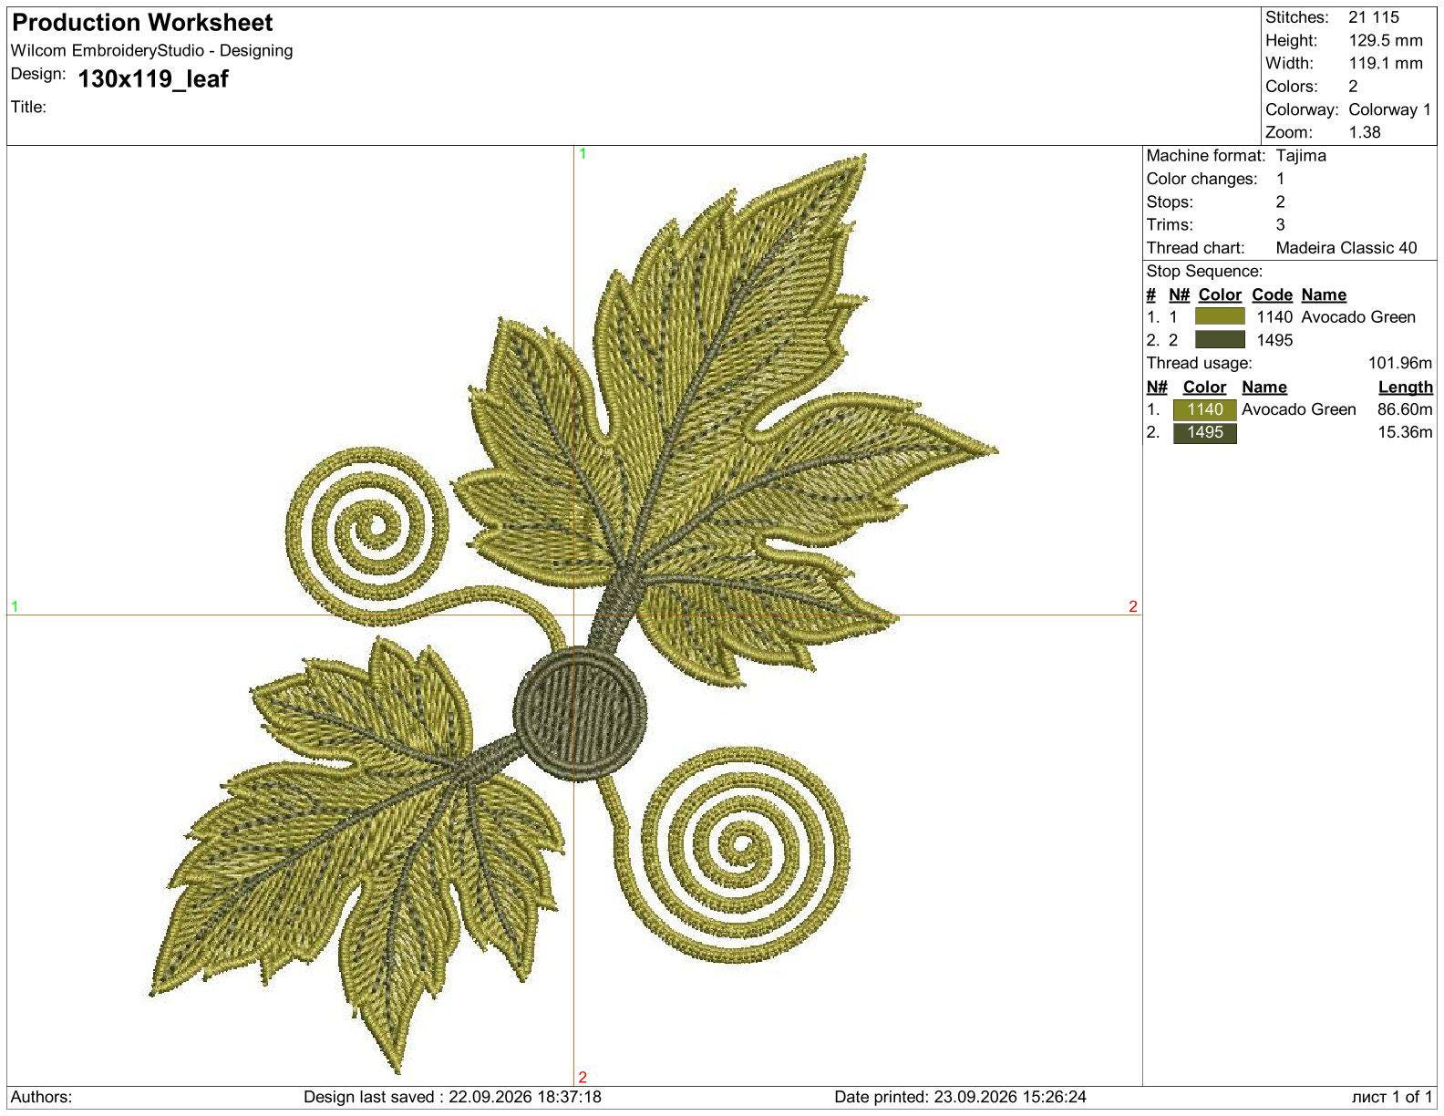Select the 1495 color block in Thread usage
Viewport: 1444px width, 1116px height.
click(1204, 432)
